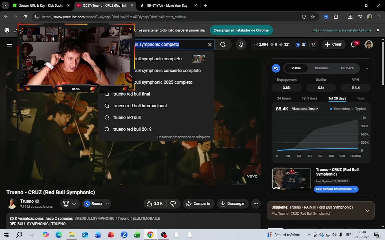Reload the page with refresh icon
Viewport: 385px width, 240px height.
(25, 17)
